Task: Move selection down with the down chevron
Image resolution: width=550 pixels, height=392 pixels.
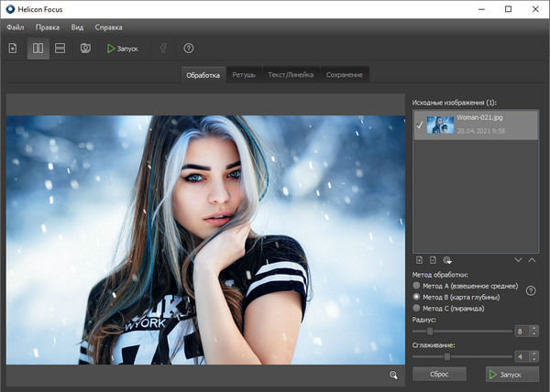Action: 518,261
